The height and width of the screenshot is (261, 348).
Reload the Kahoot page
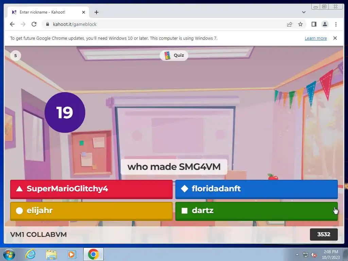click(x=34, y=24)
